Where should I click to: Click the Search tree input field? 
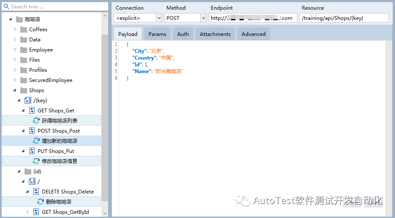(55, 7)
